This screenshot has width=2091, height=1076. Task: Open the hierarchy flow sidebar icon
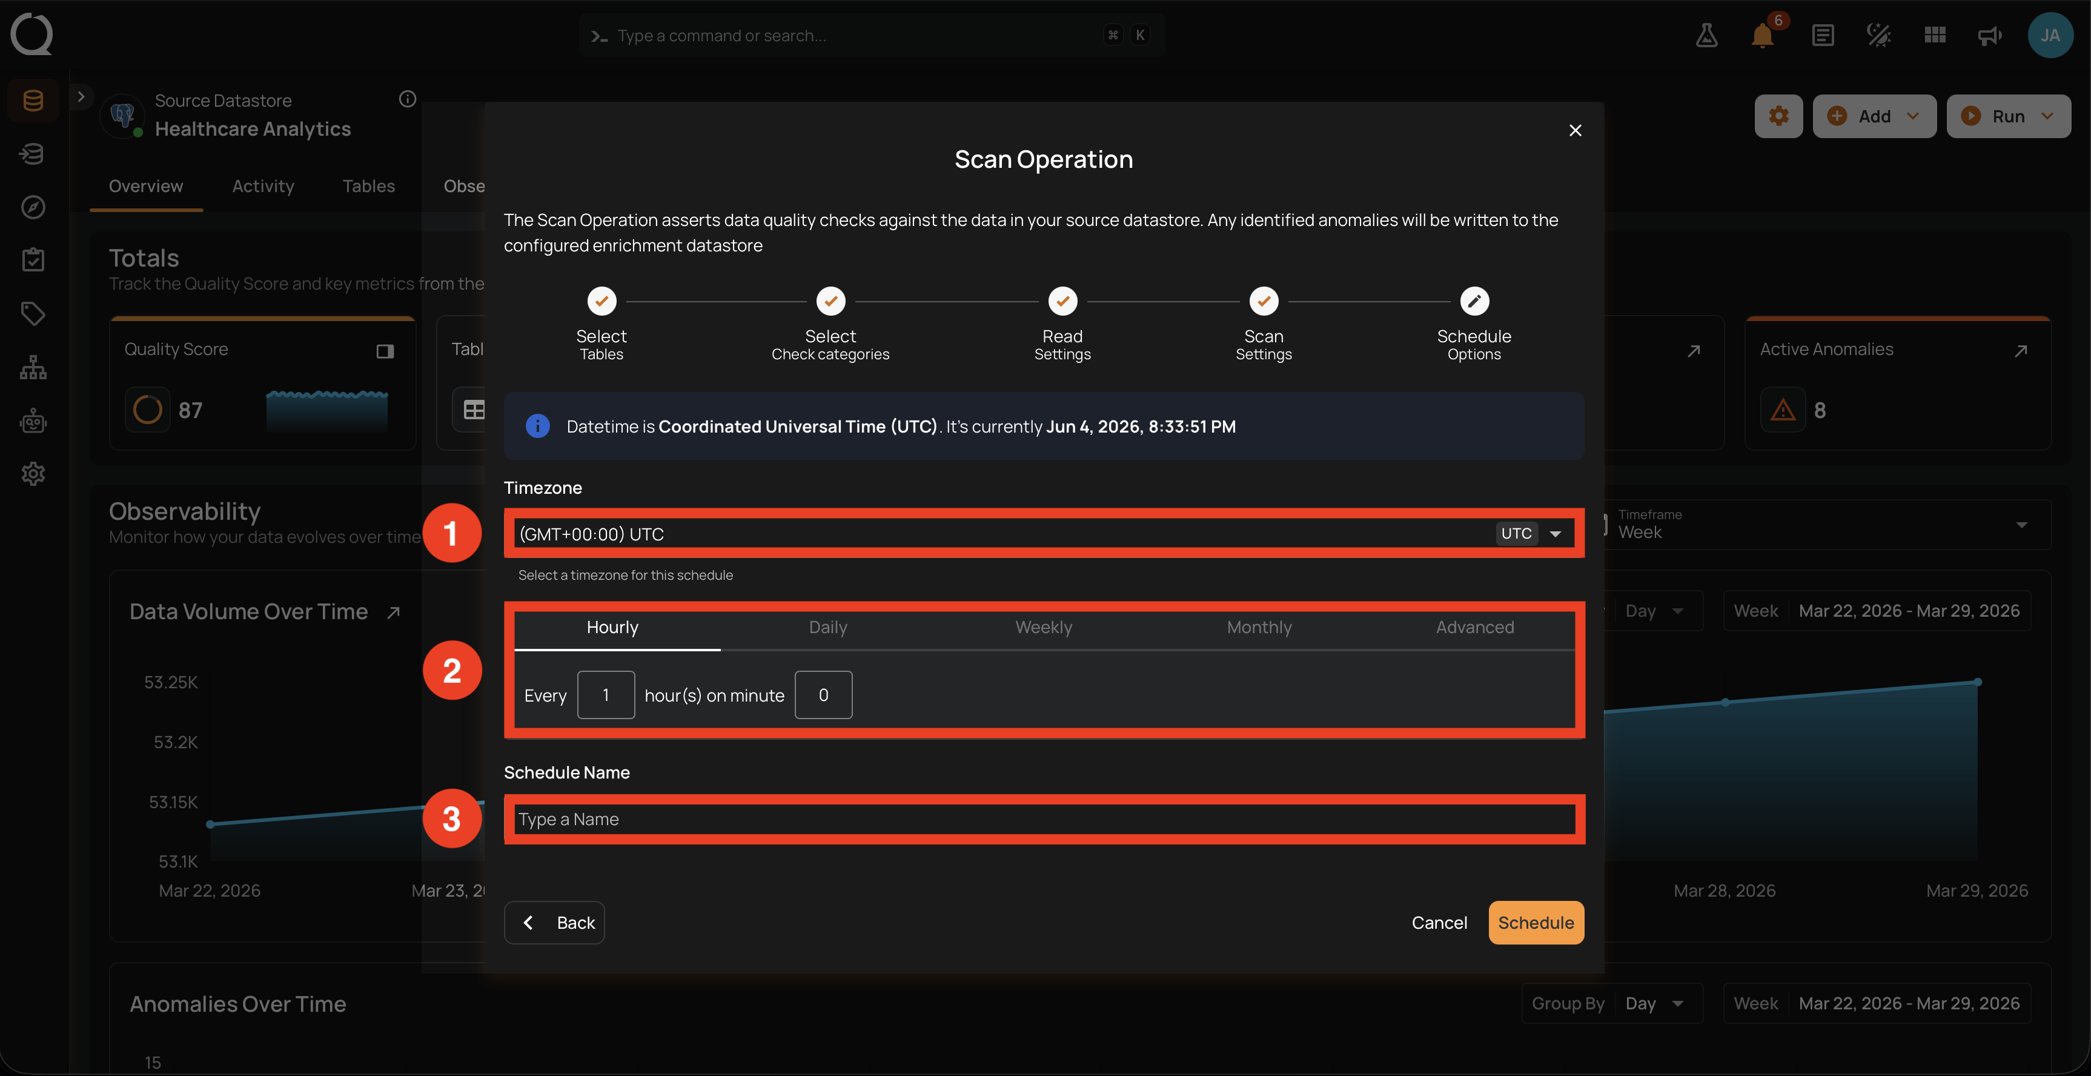point(33,367)
